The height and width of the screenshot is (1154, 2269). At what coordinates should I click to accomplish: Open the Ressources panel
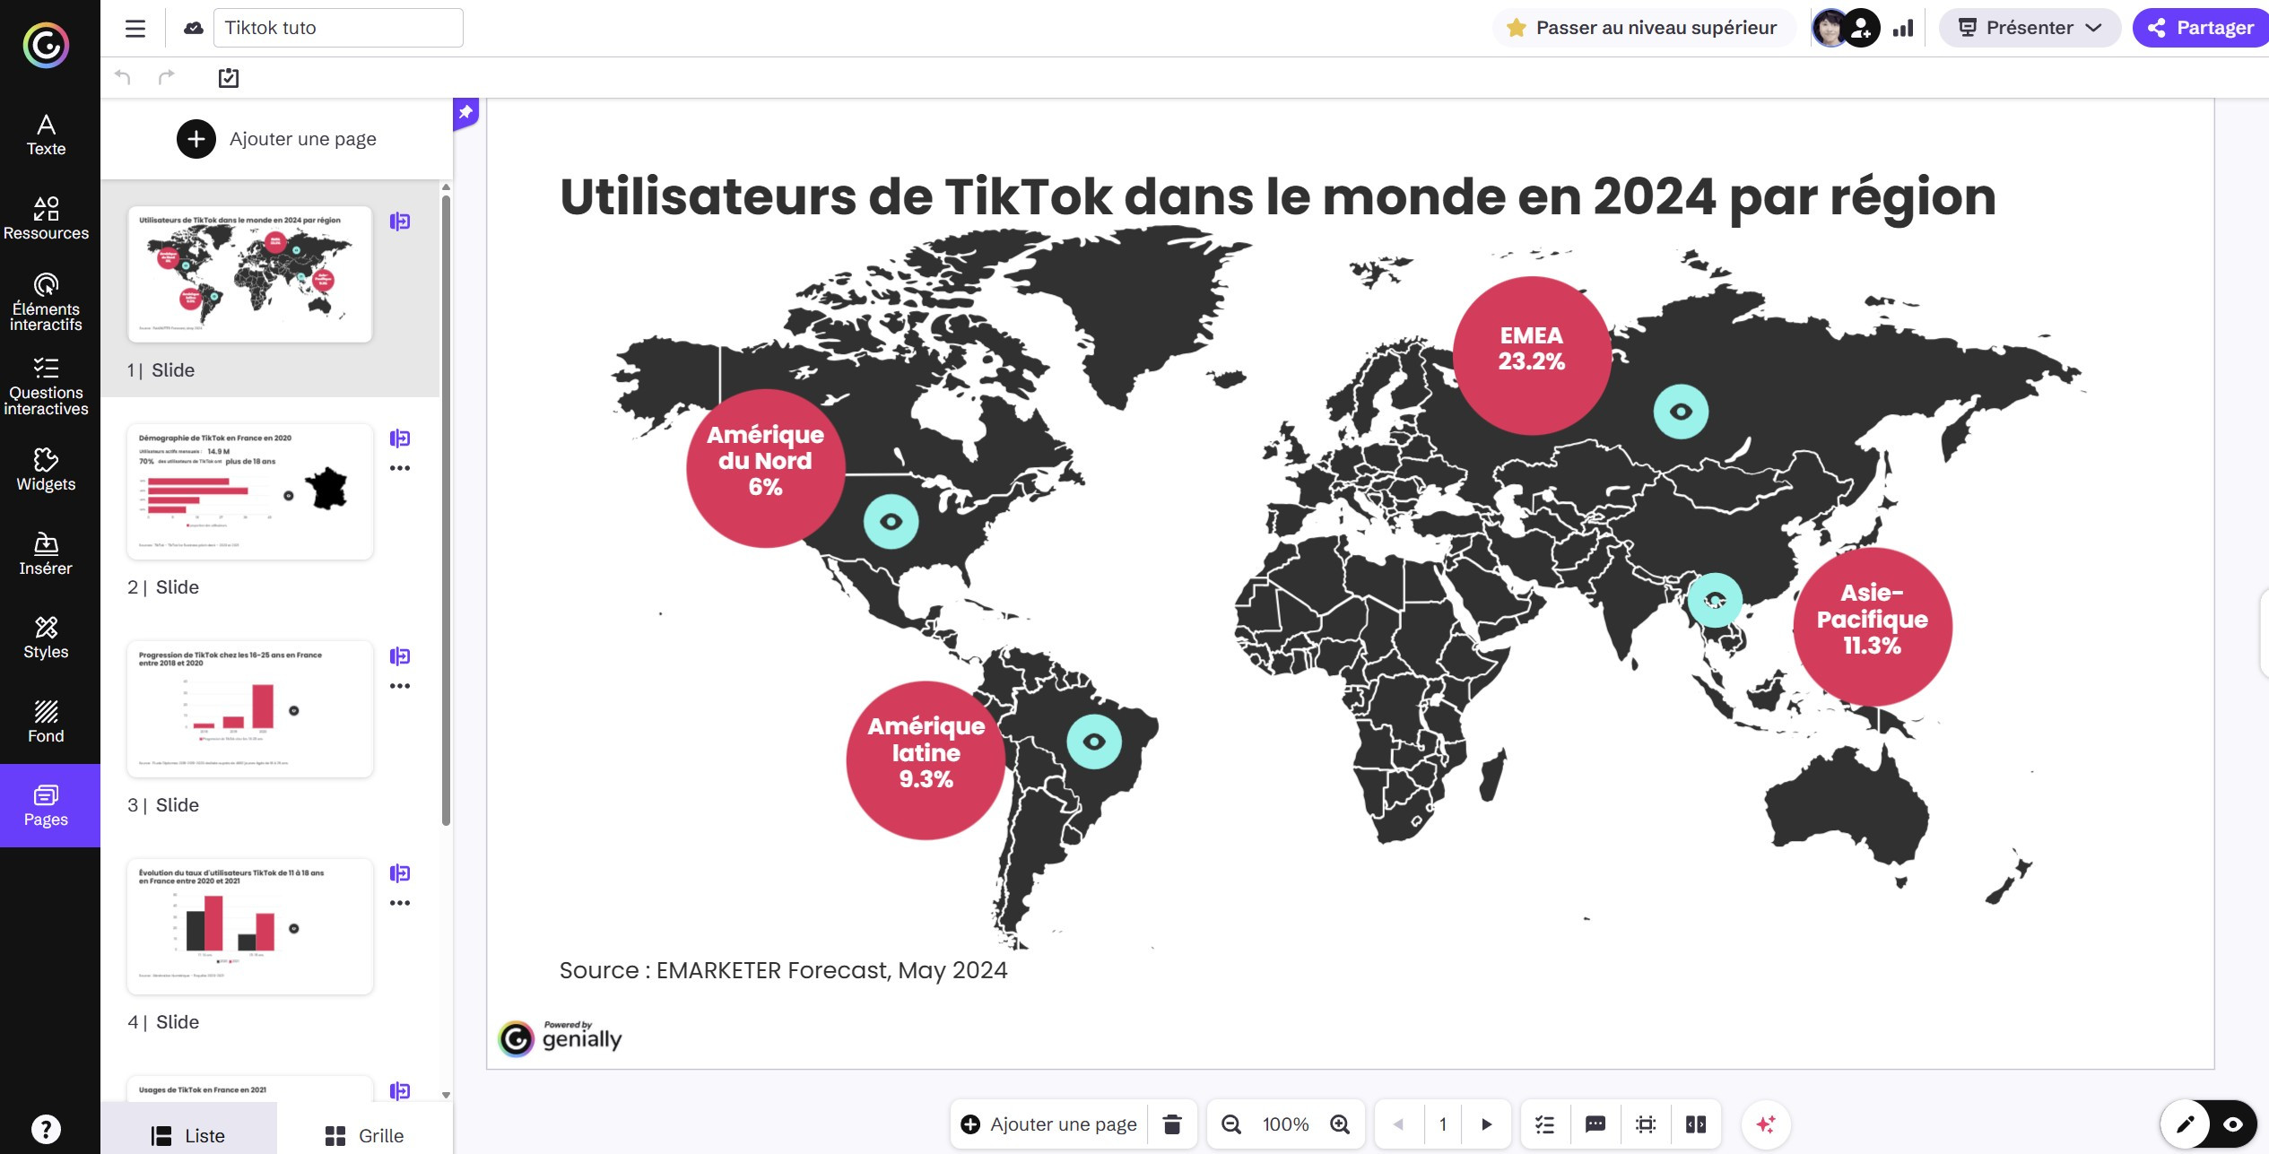46,219
